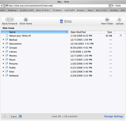Screen dimensions: 126x121
Task: Click the Backup folder icon
Action: click(x=7, y=39)
